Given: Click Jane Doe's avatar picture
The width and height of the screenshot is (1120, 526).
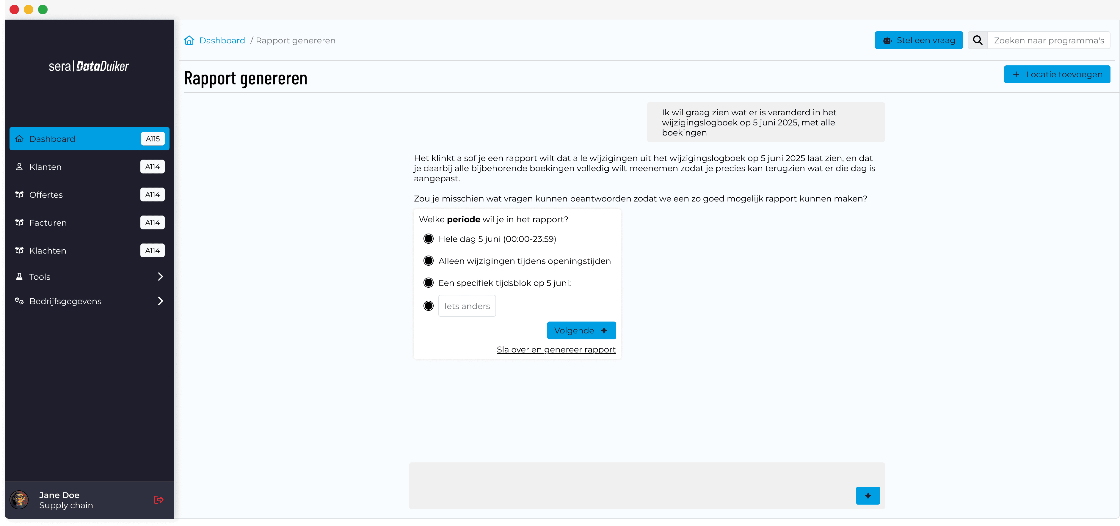Looking at the screenshot, I should [19, 500].
